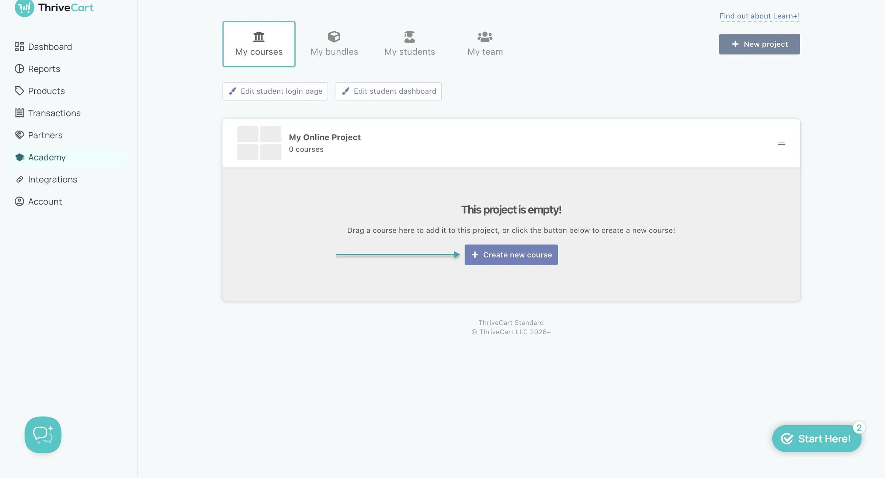Click the ThriveCart logo icon

(x=24, y=7)
